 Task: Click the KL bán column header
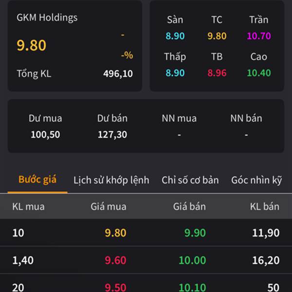click(x=265, y=206)
